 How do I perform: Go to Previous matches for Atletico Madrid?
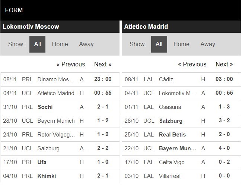click(192, 64)
